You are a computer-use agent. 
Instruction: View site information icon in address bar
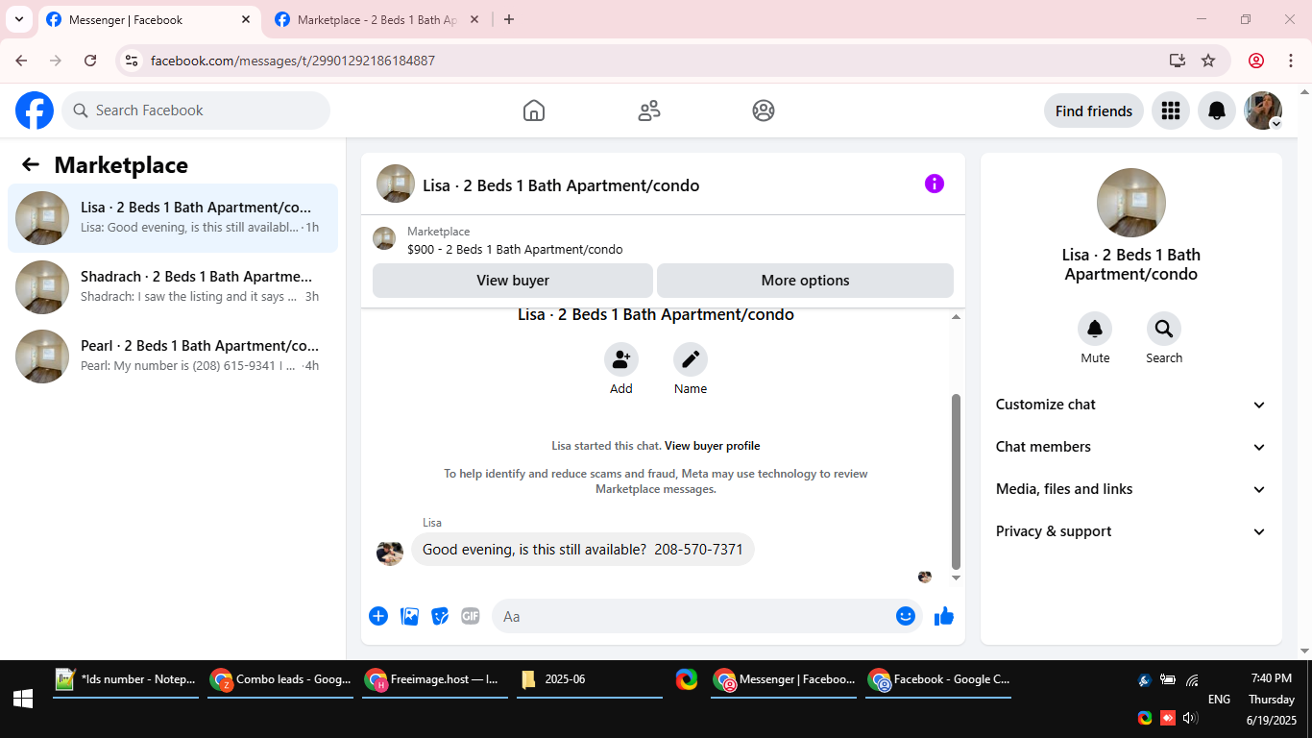133,61
